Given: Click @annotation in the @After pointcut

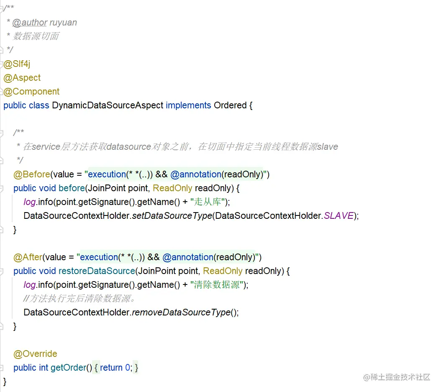Looking at the screenshot, I should (x=188, y=257).
